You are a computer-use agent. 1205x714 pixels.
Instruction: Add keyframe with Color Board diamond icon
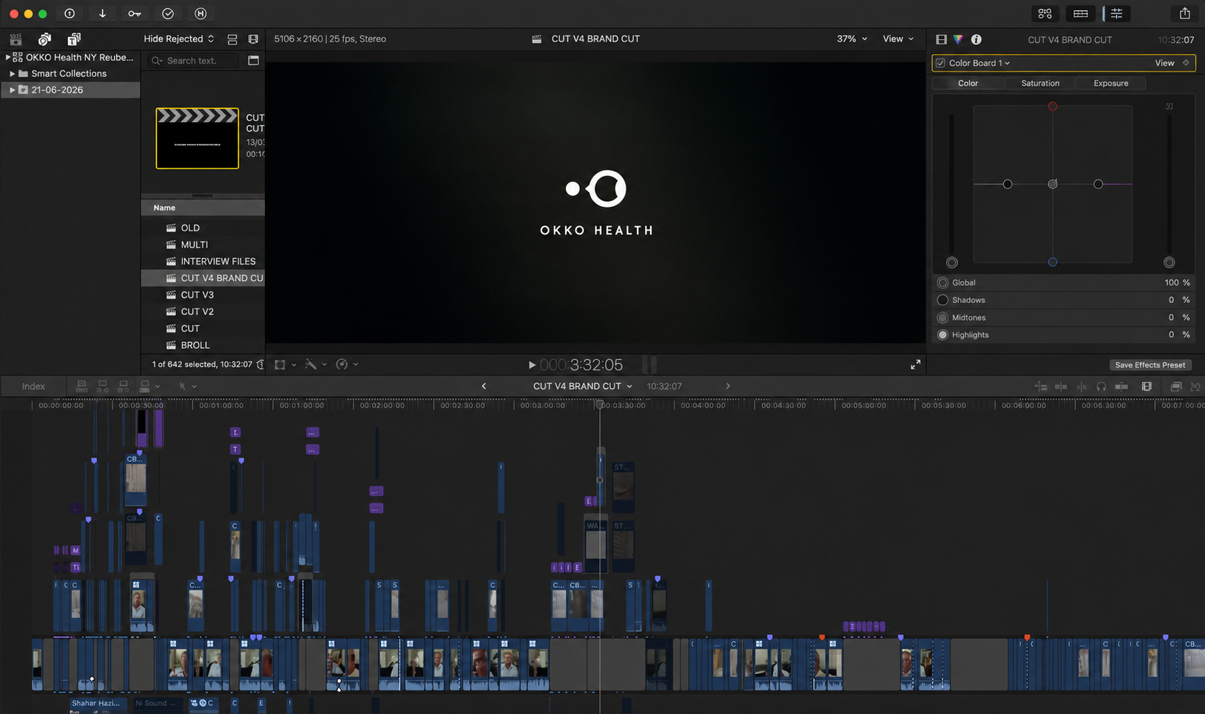pyautogui.click(x=1186, y=63)
